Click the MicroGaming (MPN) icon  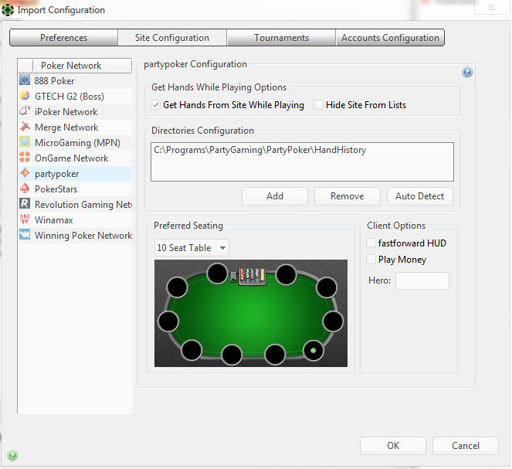click(25, 142)
